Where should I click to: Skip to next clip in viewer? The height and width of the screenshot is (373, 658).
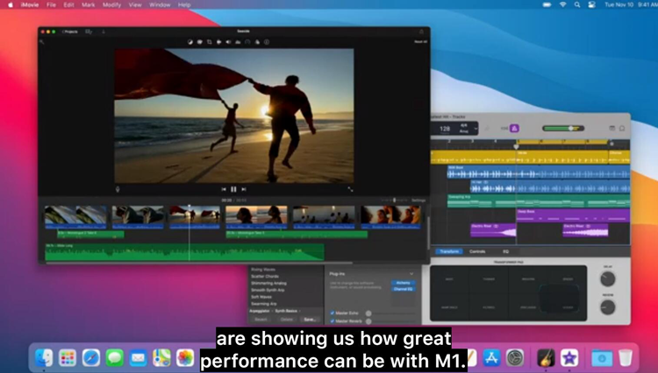click(244, 189)
